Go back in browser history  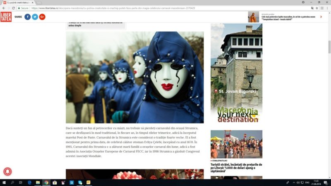(x=4, y=8)
